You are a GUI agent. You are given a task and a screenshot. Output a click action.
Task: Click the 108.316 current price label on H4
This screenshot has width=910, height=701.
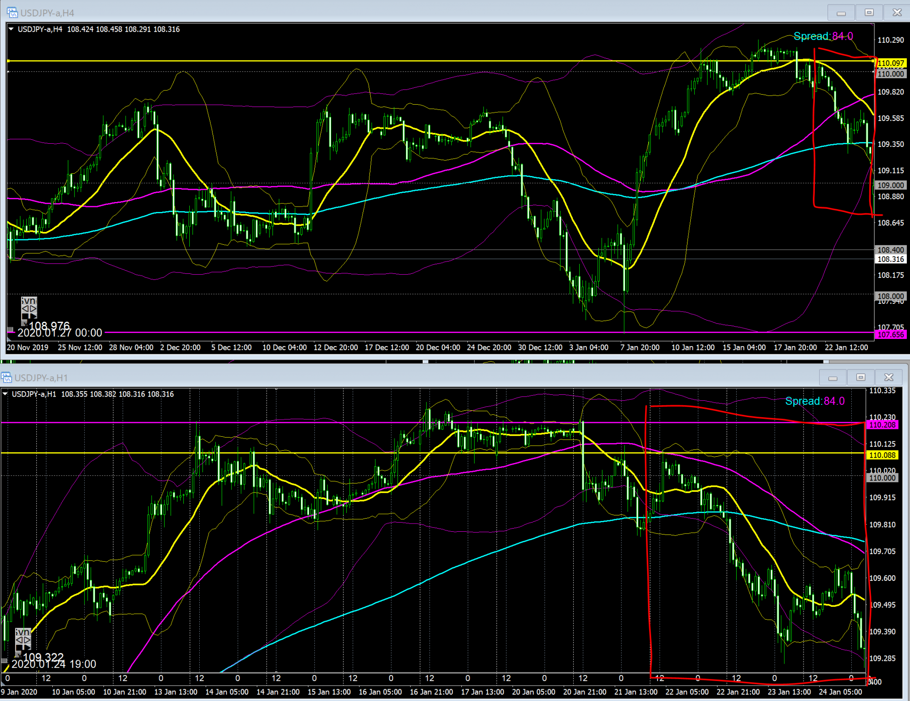pos(891,259)
